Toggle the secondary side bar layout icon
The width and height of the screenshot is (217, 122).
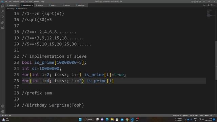click(197, 2)
